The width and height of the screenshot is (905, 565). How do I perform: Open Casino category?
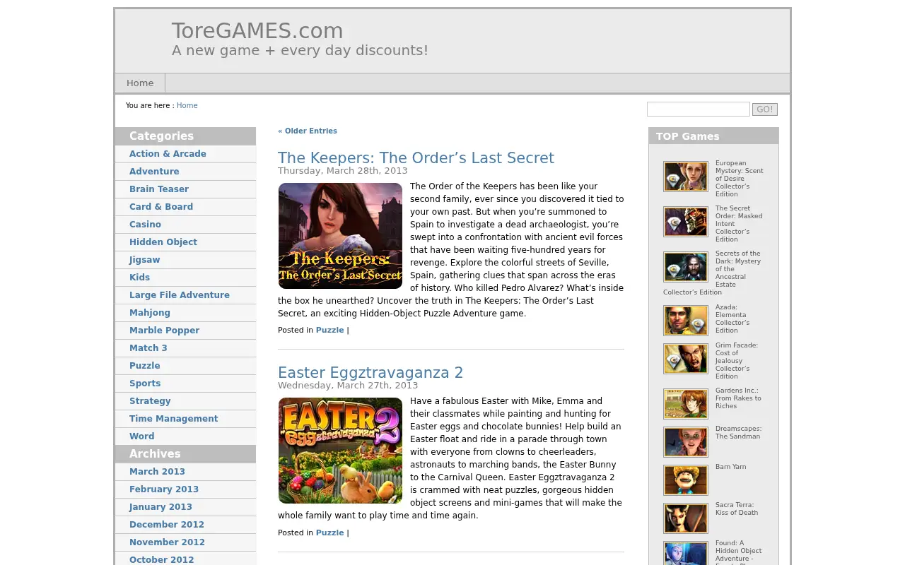[185, 225]
